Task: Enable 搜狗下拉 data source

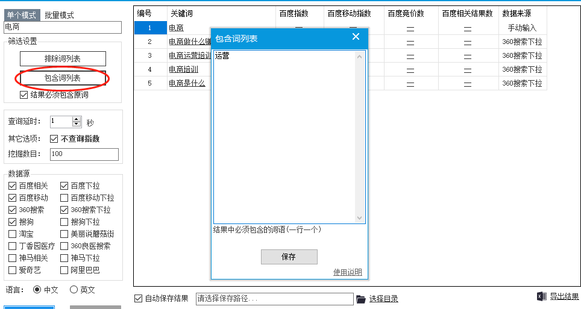Action: point(64,222)
